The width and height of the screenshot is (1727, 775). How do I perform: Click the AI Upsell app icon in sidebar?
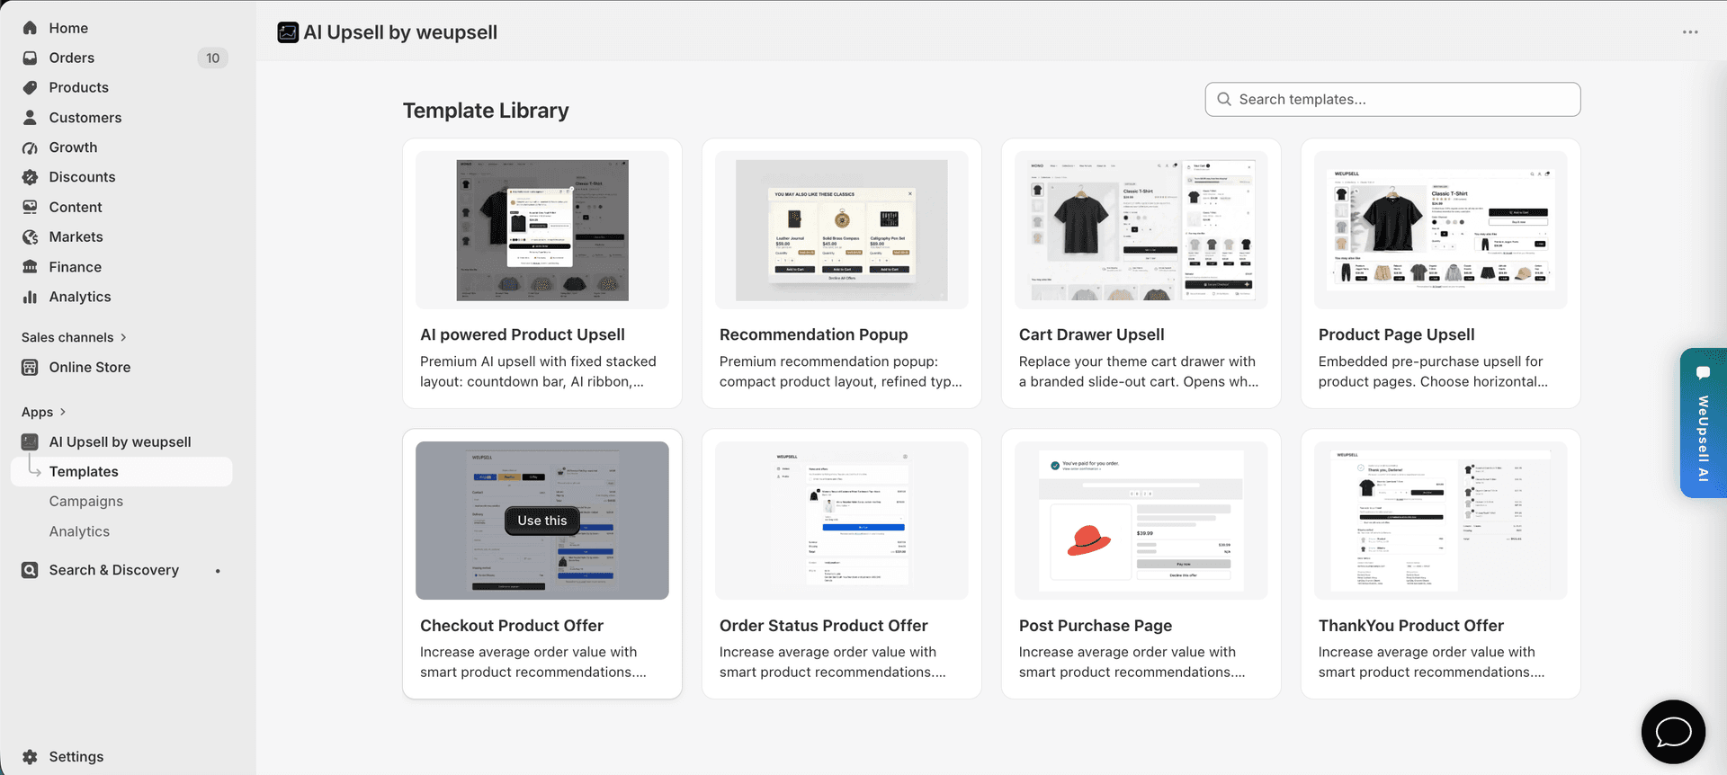[30, 441]
